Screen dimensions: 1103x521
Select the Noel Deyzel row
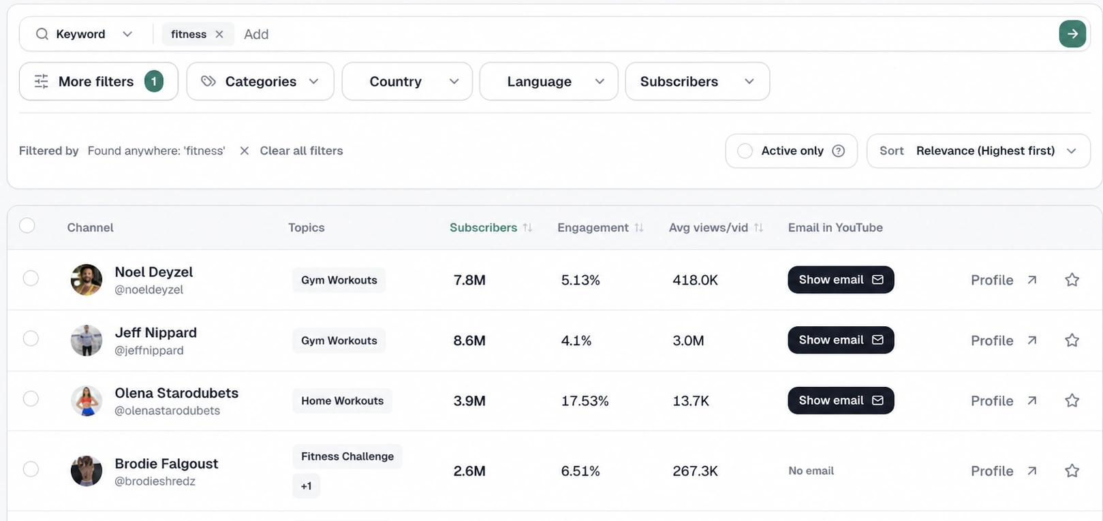[31, 278]
